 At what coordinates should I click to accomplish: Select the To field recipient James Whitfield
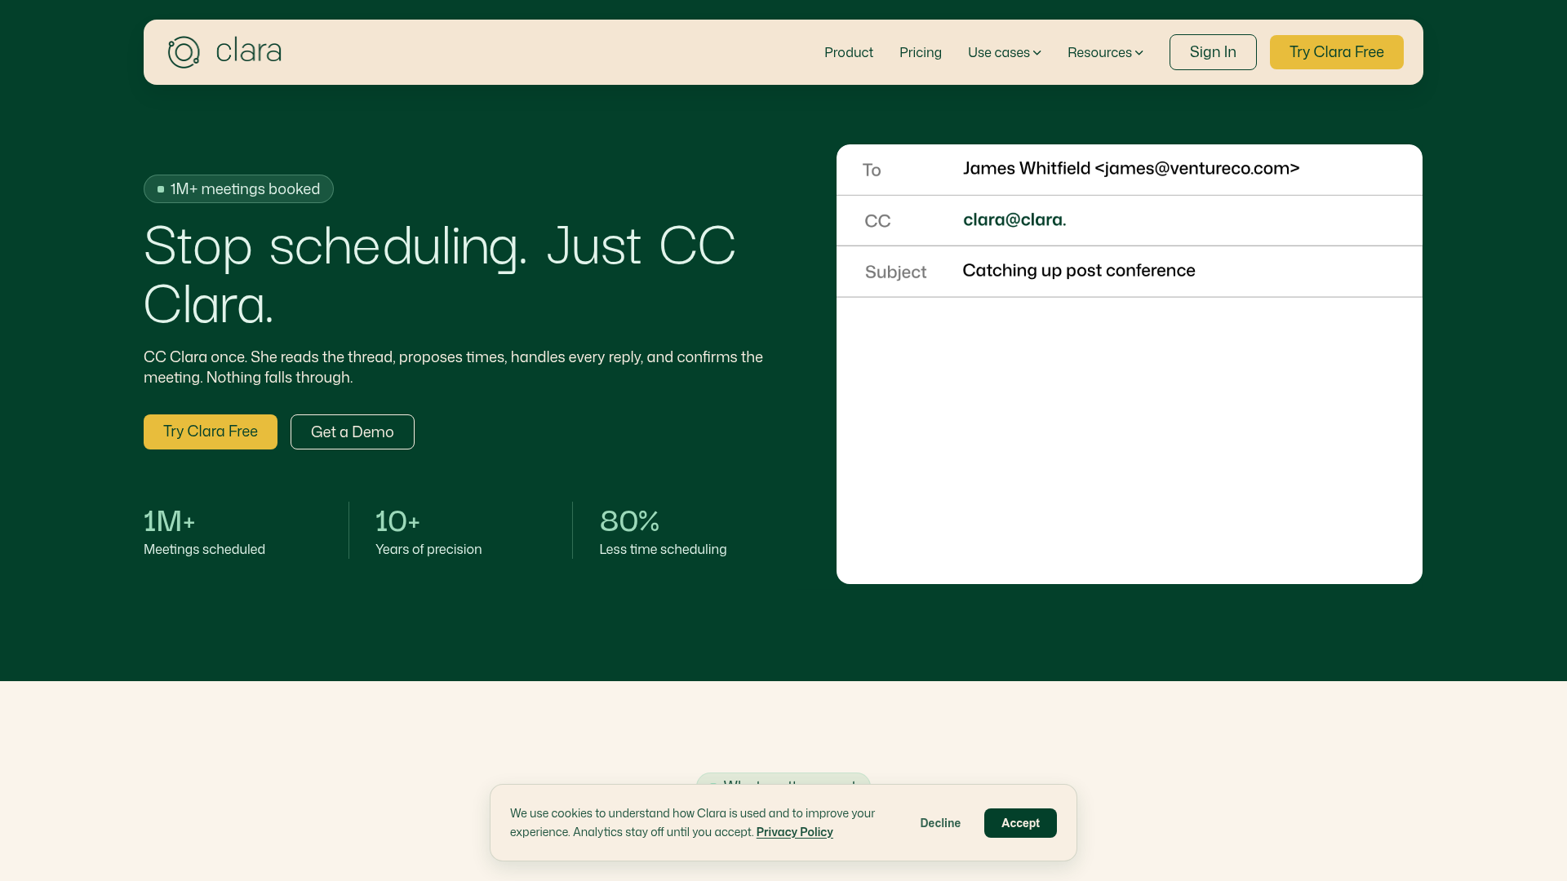pyautogui.click(x=1131, y=169)
